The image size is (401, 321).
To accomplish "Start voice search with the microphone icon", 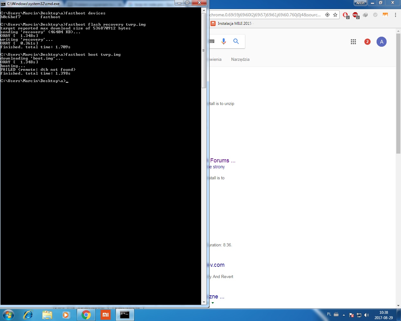I will pyautogui.click(x=223, y=41).
